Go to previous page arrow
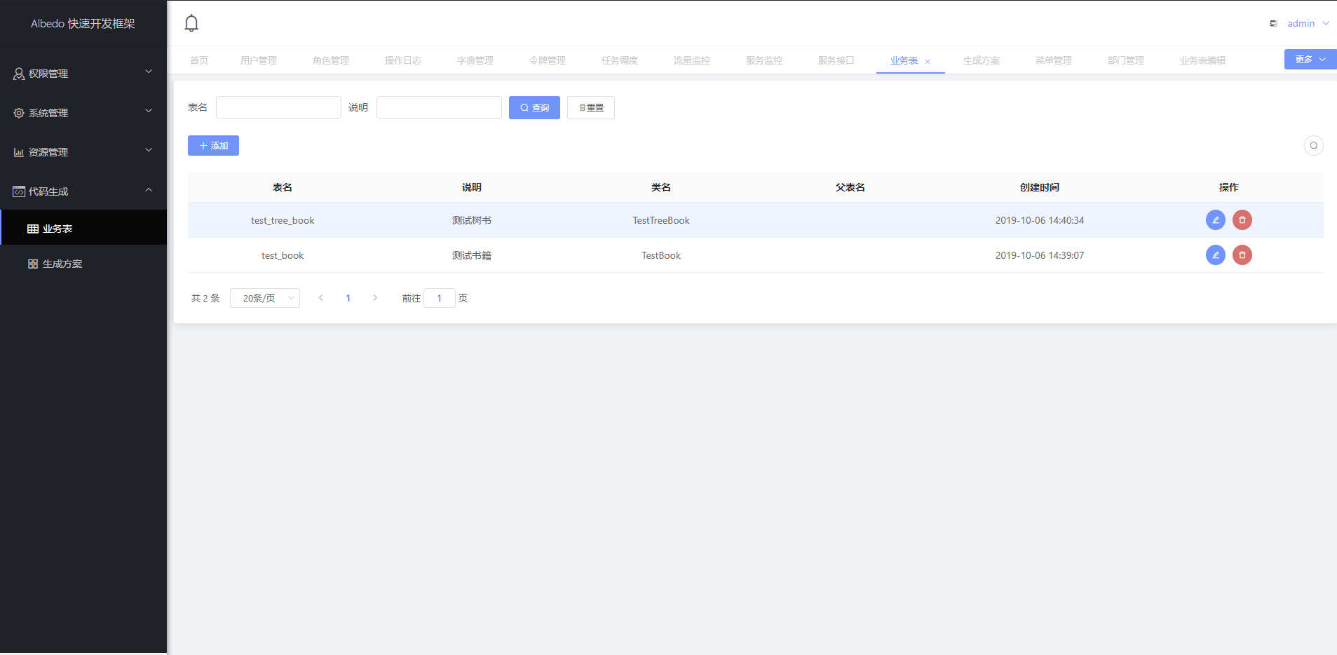Screen dimensions: 1337x655 pos(321,298)
